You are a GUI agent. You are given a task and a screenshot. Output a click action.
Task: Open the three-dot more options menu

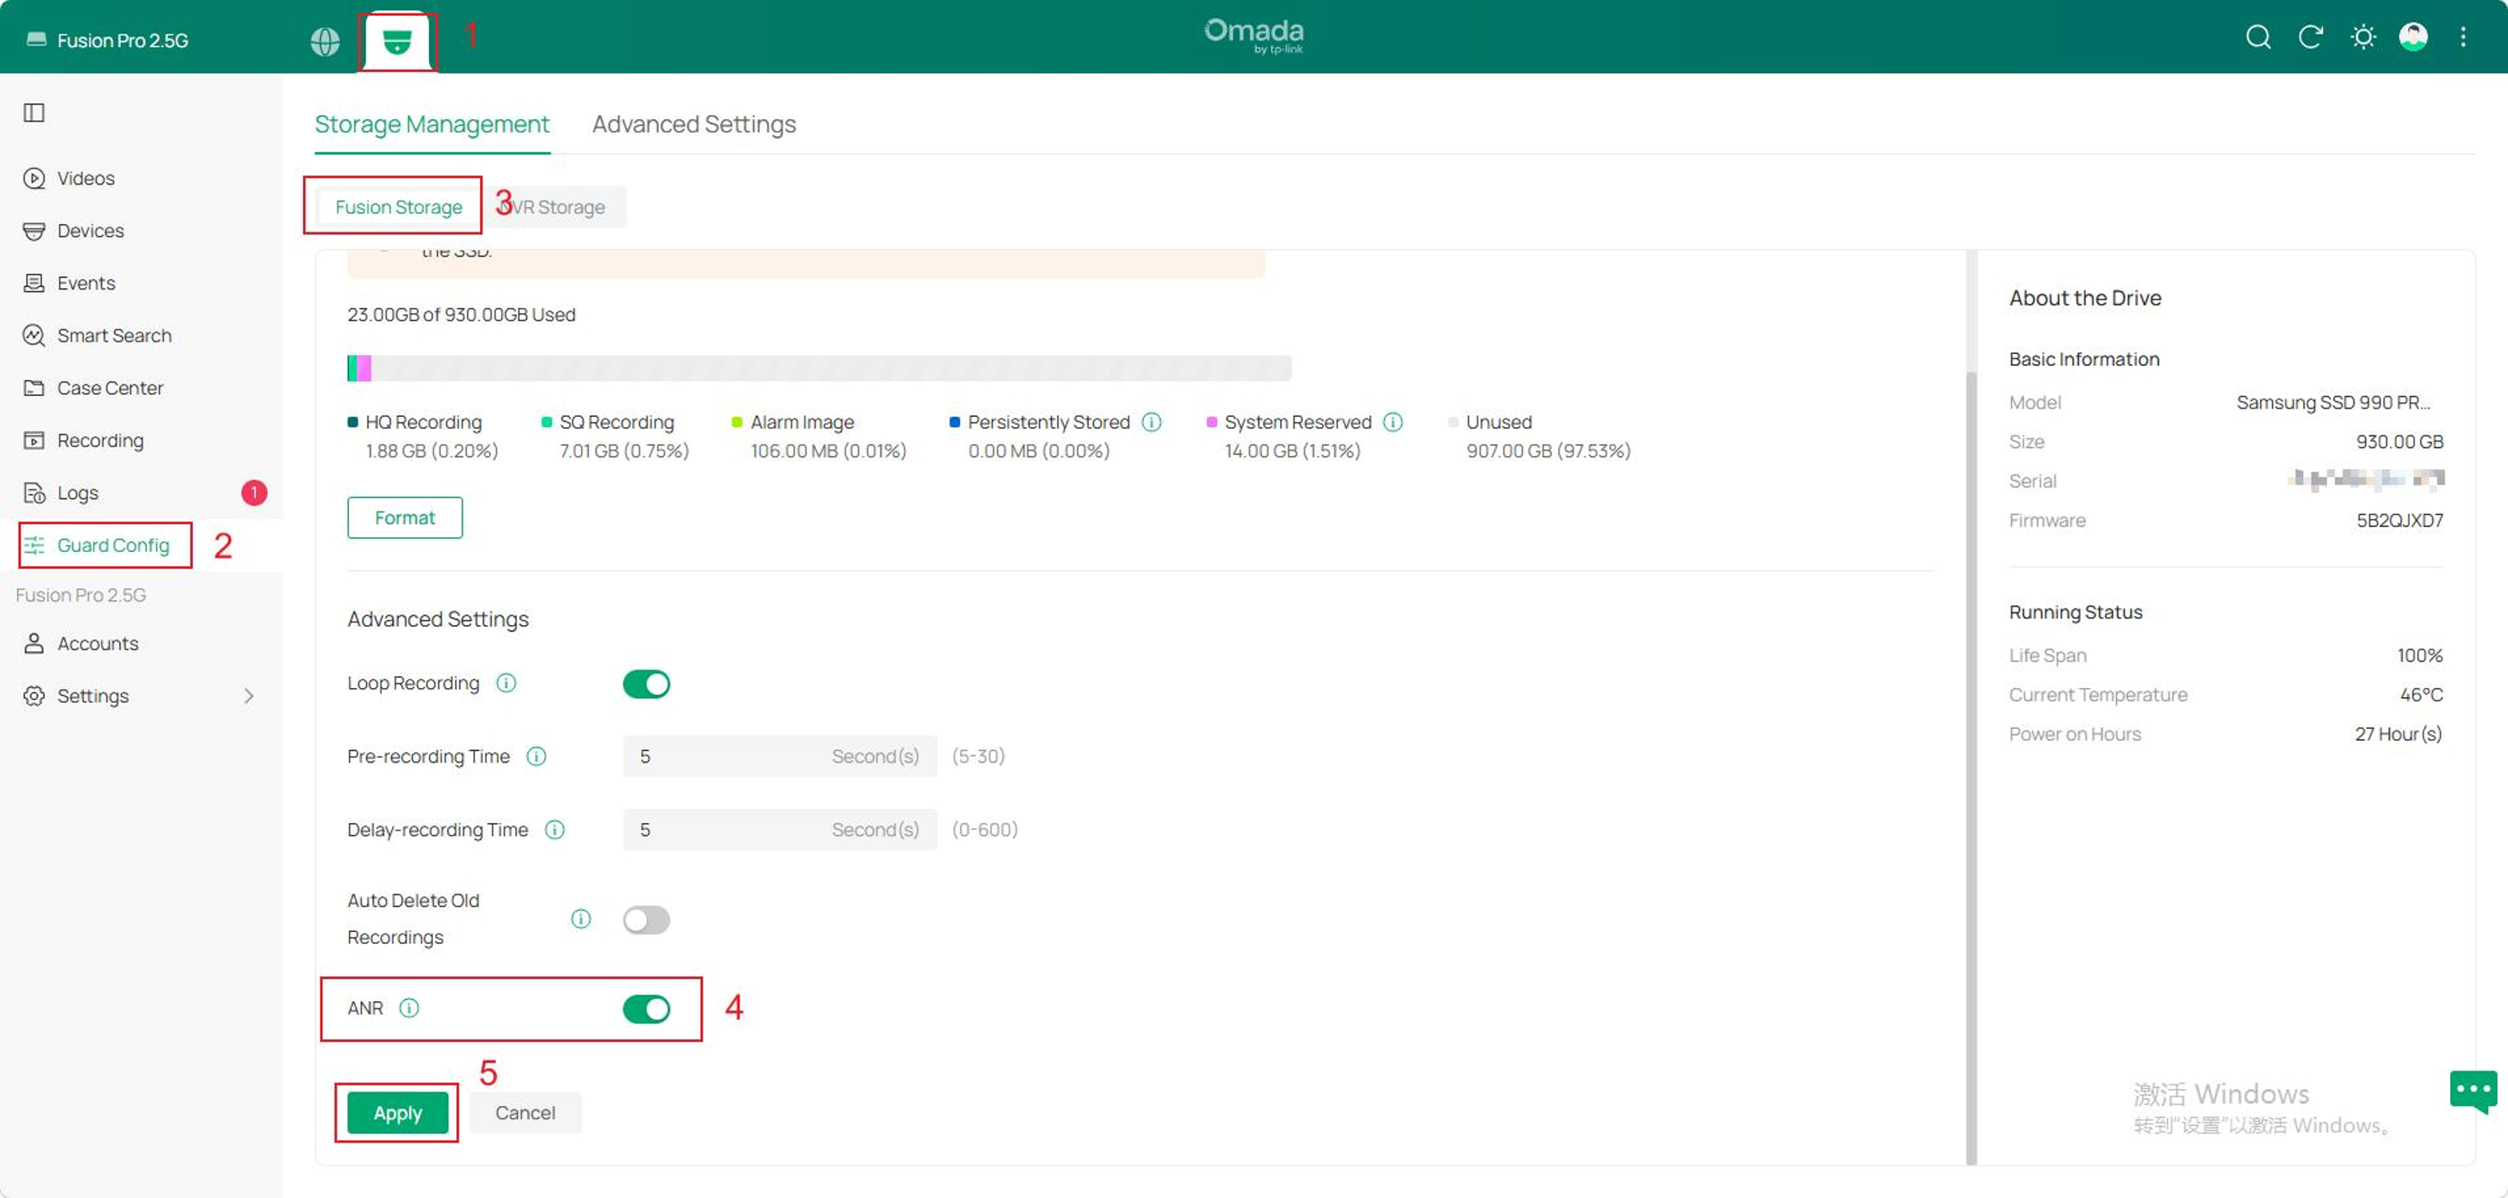pyautogui.click(x=2464, y=37)
